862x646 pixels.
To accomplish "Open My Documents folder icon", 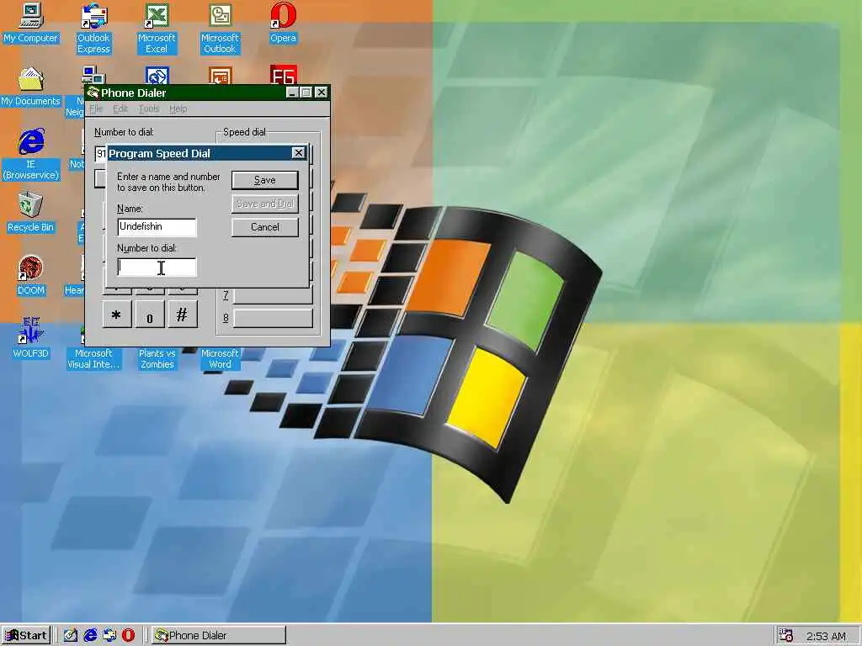I will point(31,87).
